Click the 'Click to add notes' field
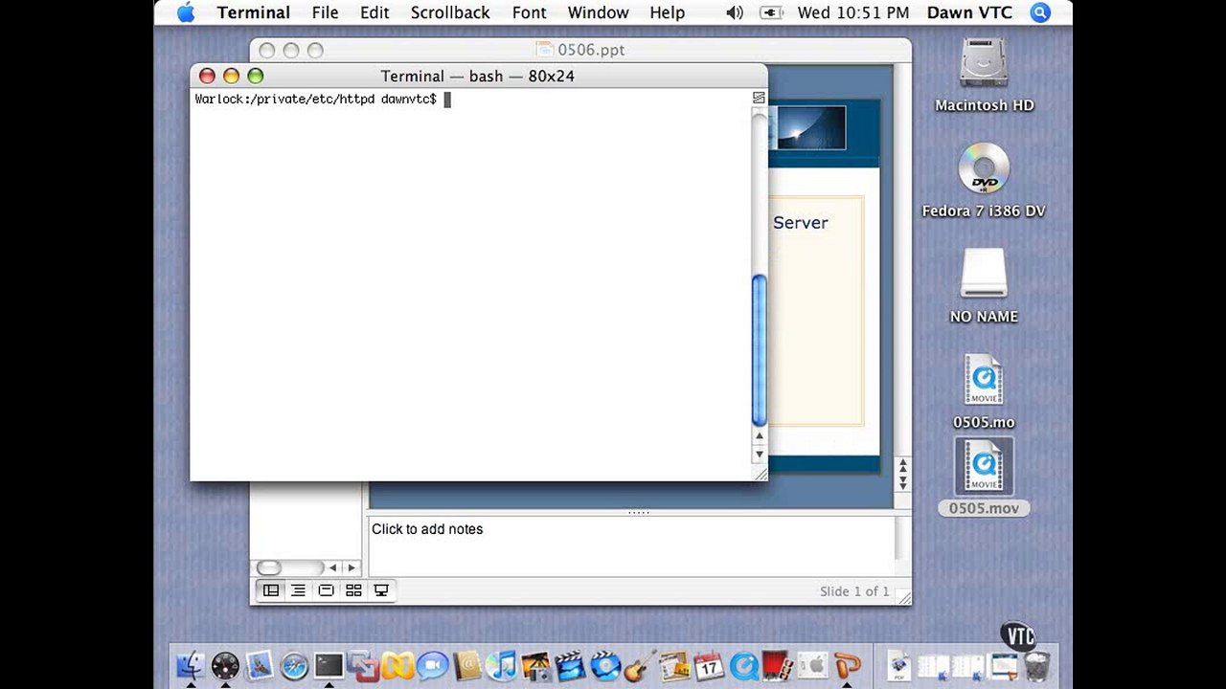This screenshot has height=689, width=1226. pyautogui.click(x=632, y=545)
